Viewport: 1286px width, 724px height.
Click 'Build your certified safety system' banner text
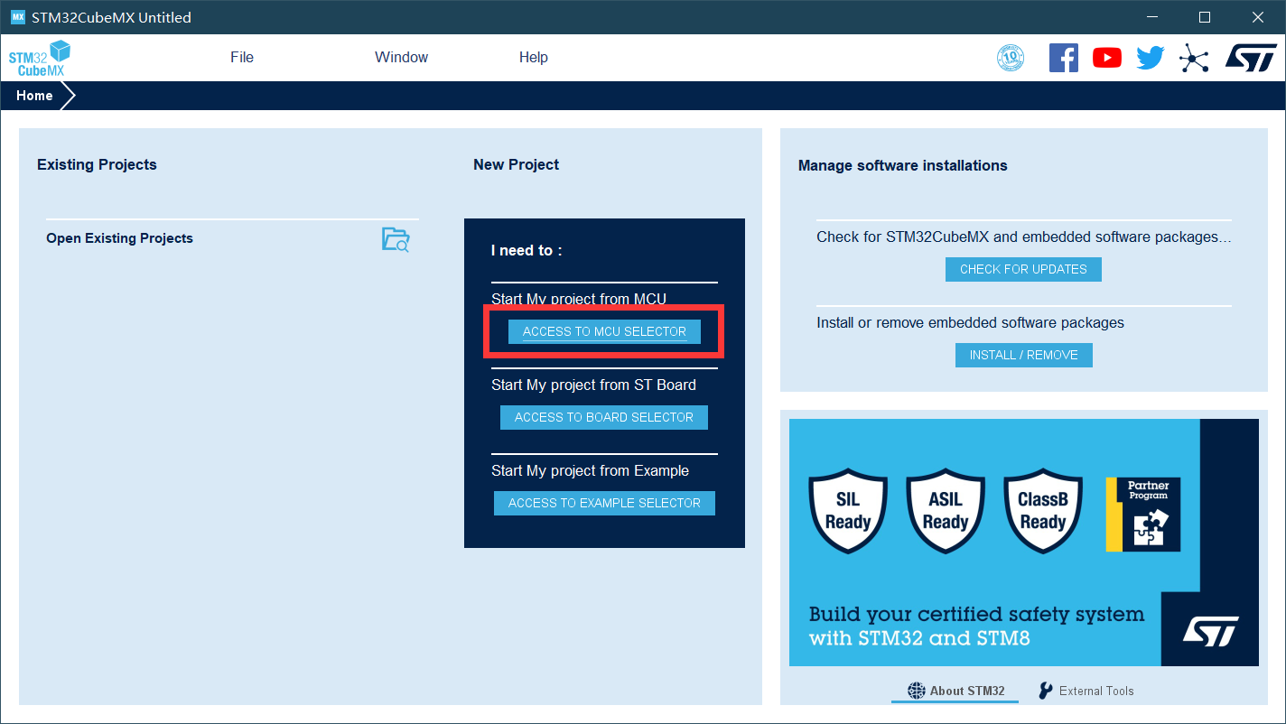(976, 615)
